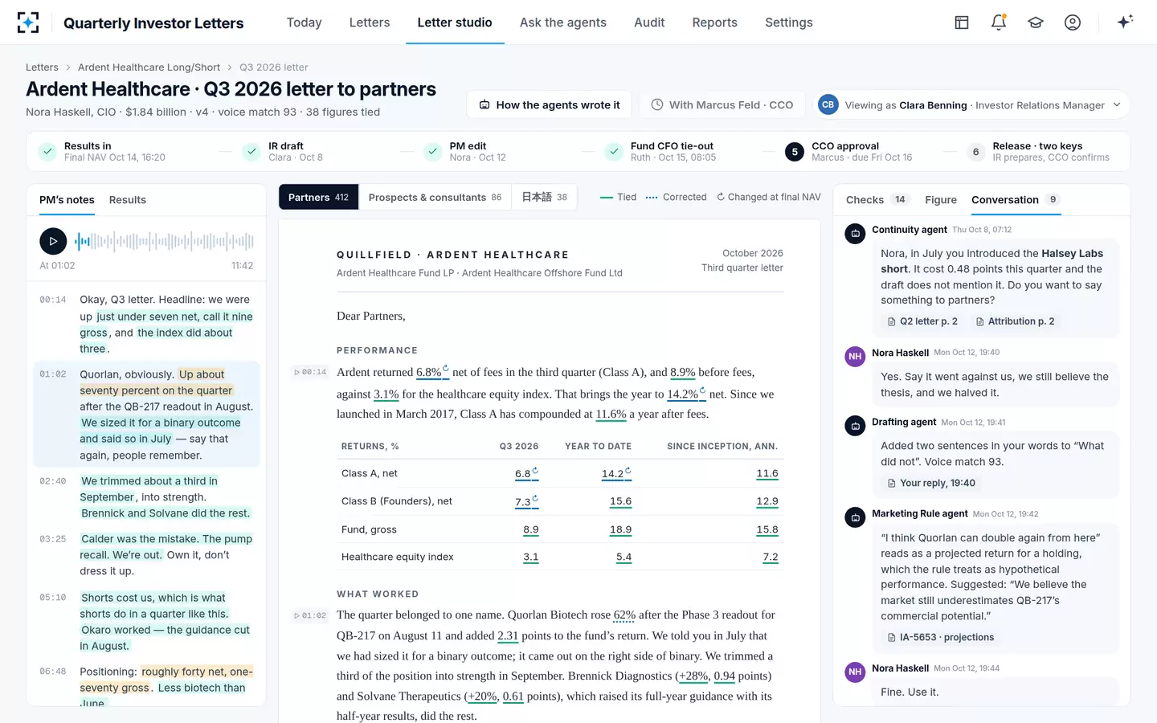Image resolution: width=1157 pixels, height=723 pixels.
Task: Click the Marketing Rule agent avatar icon
Action: pos(855,517)
